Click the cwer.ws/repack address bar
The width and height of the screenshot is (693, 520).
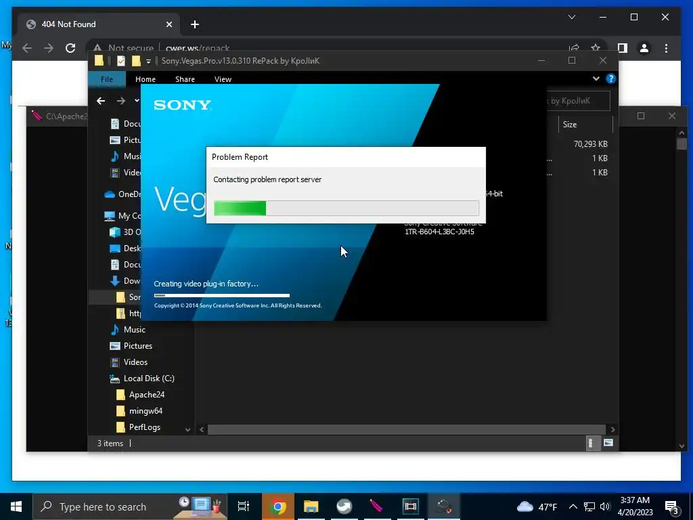pos(198,48)
